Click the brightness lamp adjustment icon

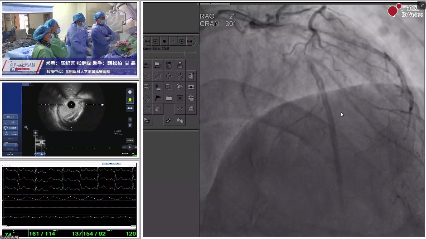click(158, 87)
